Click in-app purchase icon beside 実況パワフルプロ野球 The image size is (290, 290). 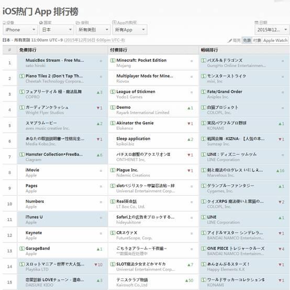point(204,123)
